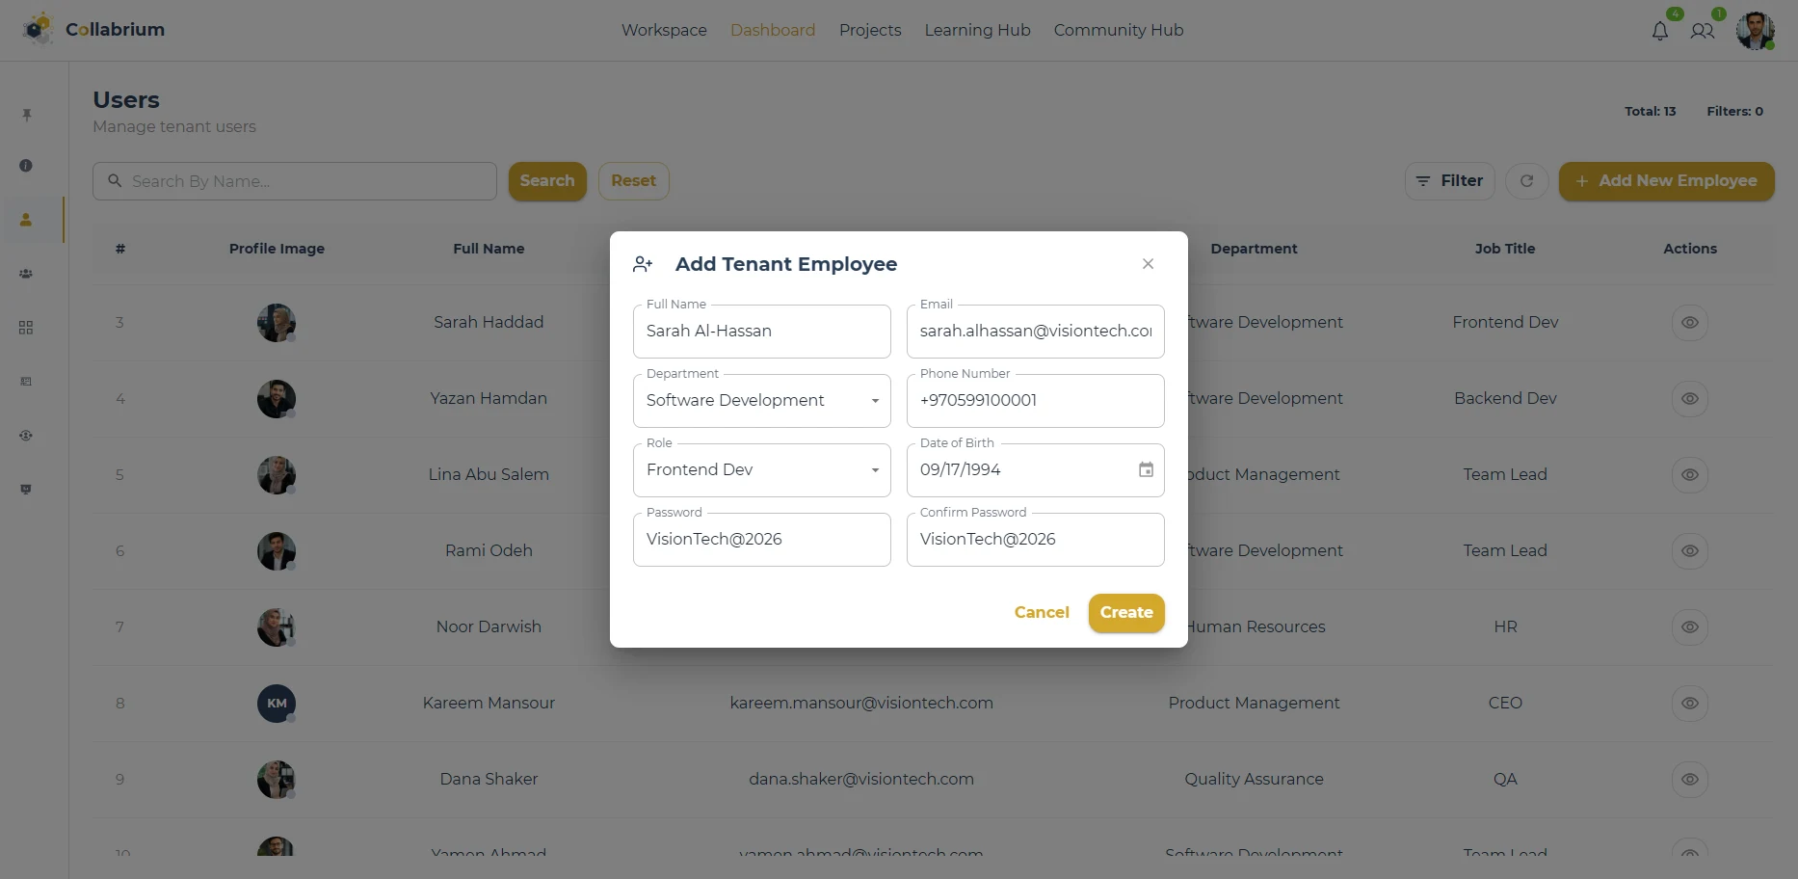Open the contacts requests icon
This screenshot has height=879, width=1798.
point(1703,31)
